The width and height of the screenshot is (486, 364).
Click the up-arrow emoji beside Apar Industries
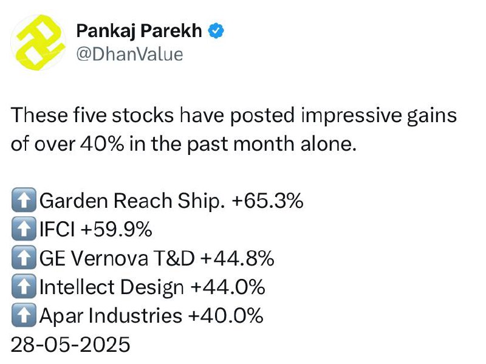click(24, 315)
